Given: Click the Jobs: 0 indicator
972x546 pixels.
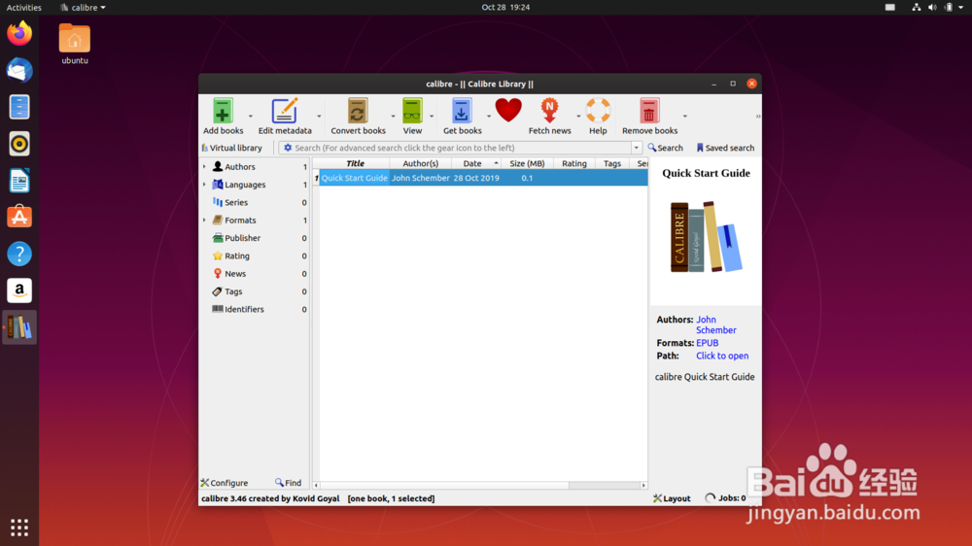Looking at the screenshot, I should (725, 498).
